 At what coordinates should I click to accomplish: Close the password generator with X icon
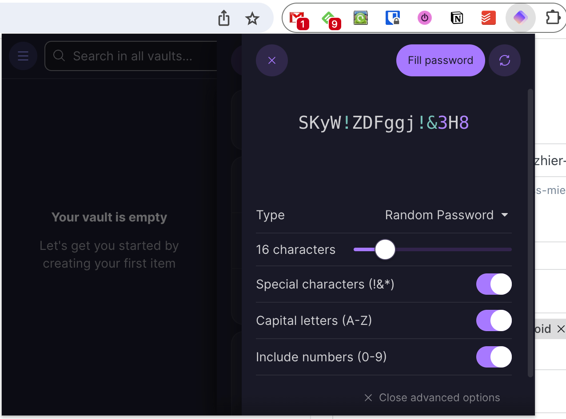[x=272, y=60]
